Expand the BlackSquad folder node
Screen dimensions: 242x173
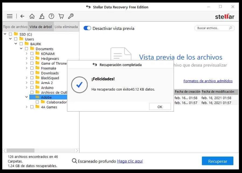click(x=27, y=78)
